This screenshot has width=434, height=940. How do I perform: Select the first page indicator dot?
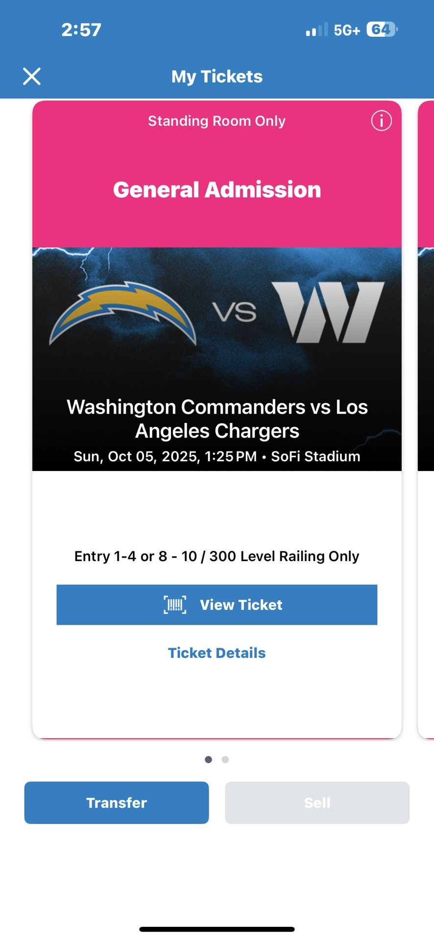209,759
